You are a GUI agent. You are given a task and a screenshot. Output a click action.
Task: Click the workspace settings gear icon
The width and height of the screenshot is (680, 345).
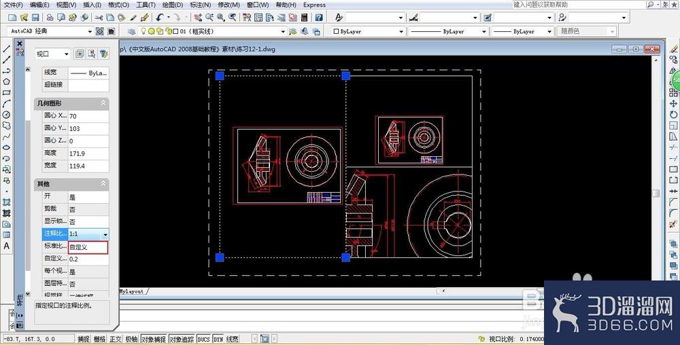[x=100, y=31]
